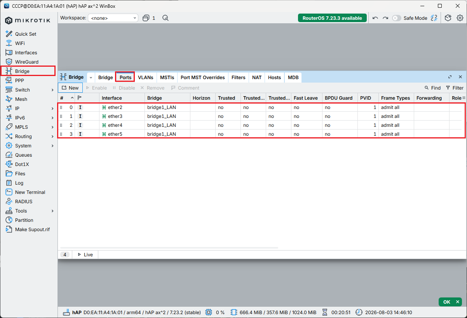Viewport: 467px width, 318px height.
Task: Open the WireGuard section
Action: pos(26,62)
